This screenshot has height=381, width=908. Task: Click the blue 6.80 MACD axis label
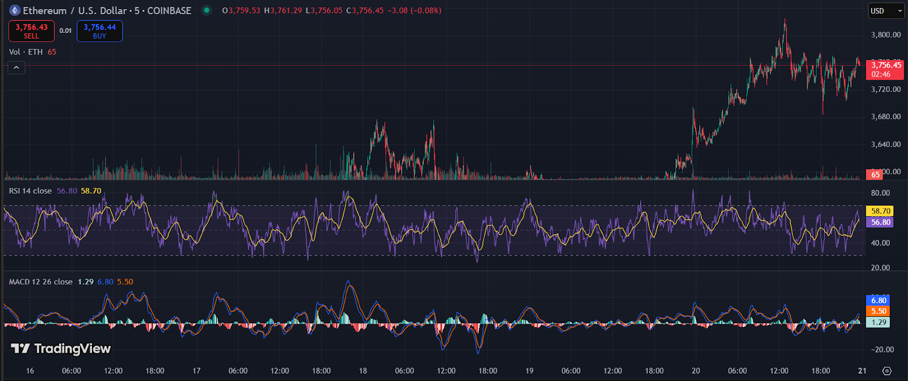click(878, 300)
